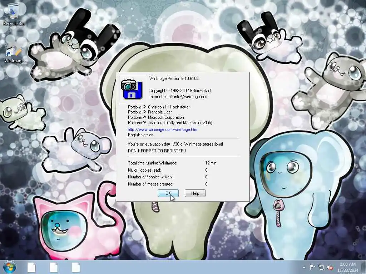Open the winimage.com website link
The image size is (366, 274).
point(162,130)
